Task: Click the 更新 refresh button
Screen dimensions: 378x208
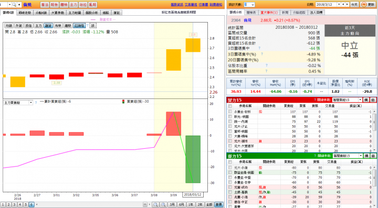Action: pos(367,4)
